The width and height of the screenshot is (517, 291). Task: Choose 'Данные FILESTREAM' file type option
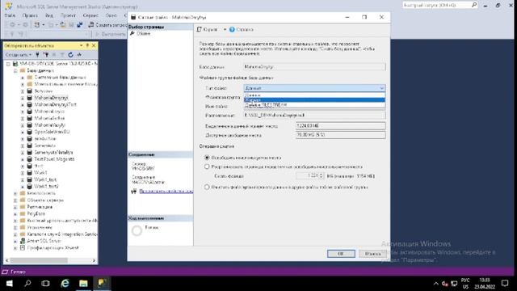(314, 104)
